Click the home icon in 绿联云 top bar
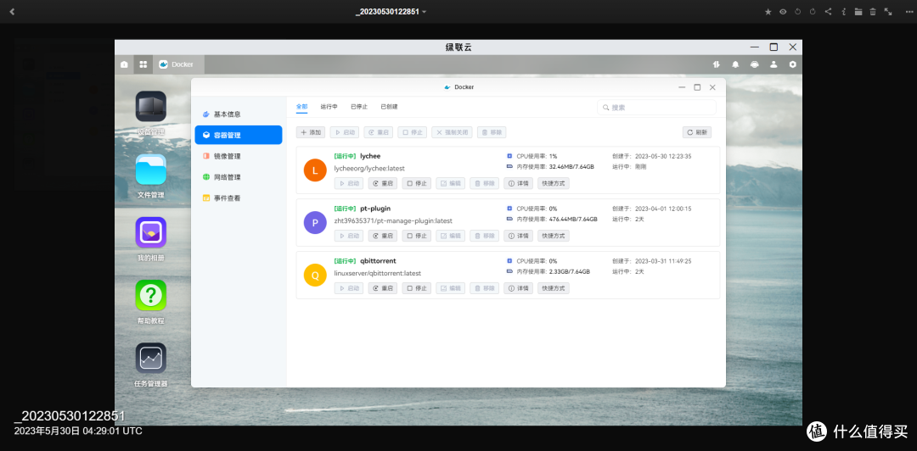Image resolution: width=917 pixels, height=451 pixels. tap(124, 64)
